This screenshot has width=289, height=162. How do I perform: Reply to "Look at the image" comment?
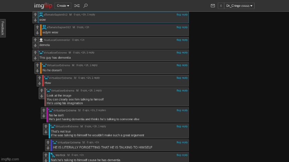coord(185,90)
